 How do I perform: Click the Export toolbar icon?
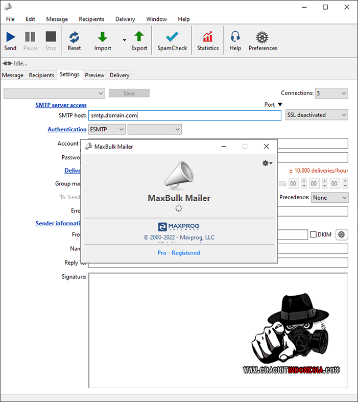pyautogui.click(x=139, y=37)
